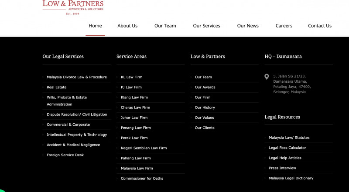
Task: Open Malaysia Divorce Law & Procedure link
Action: [x=77, y=77]
